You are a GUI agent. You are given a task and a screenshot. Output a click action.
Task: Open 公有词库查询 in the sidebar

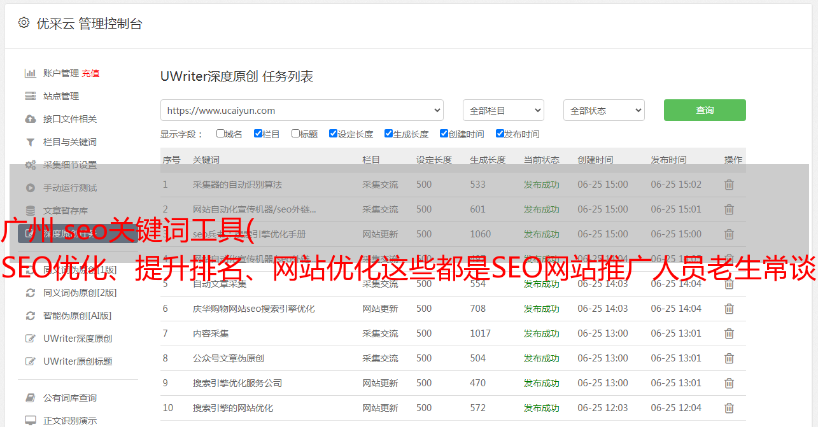coord(70,398)
